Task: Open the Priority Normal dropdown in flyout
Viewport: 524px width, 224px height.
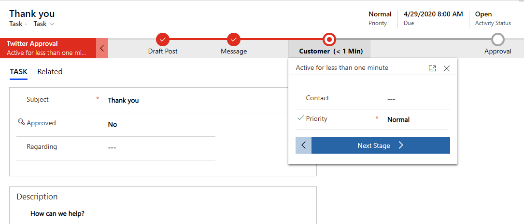Action: pos(398,119)
